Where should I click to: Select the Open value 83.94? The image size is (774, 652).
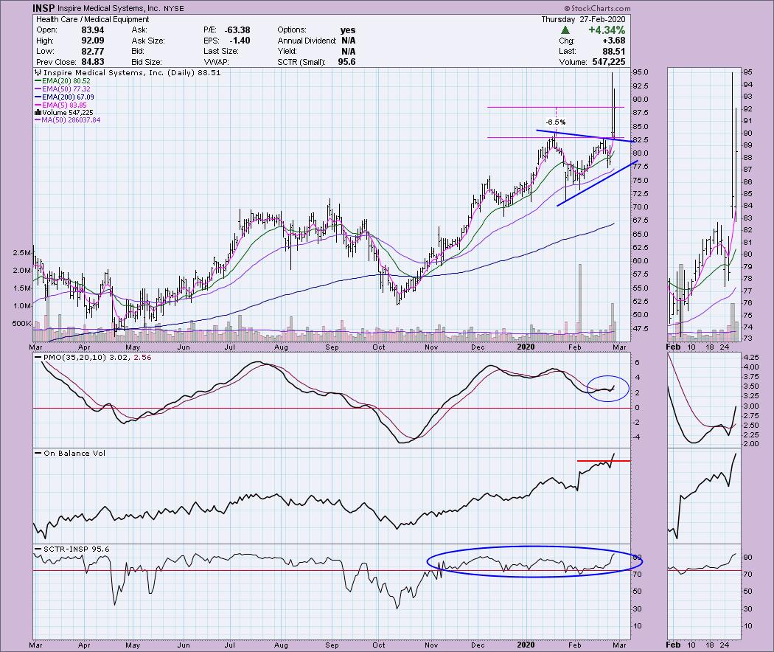[x=93, y=30]
